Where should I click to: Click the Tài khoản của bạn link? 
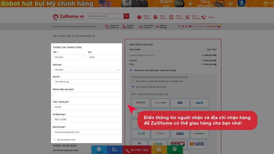[128, 27]
